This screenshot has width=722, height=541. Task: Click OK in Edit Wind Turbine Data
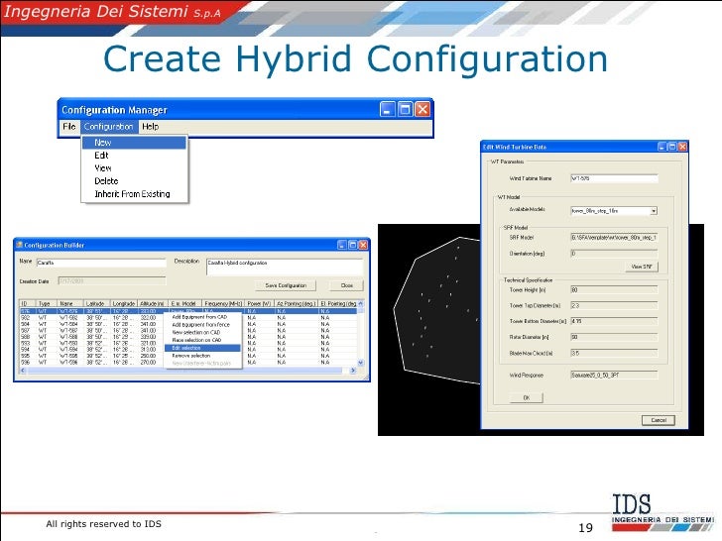[527, 398]
